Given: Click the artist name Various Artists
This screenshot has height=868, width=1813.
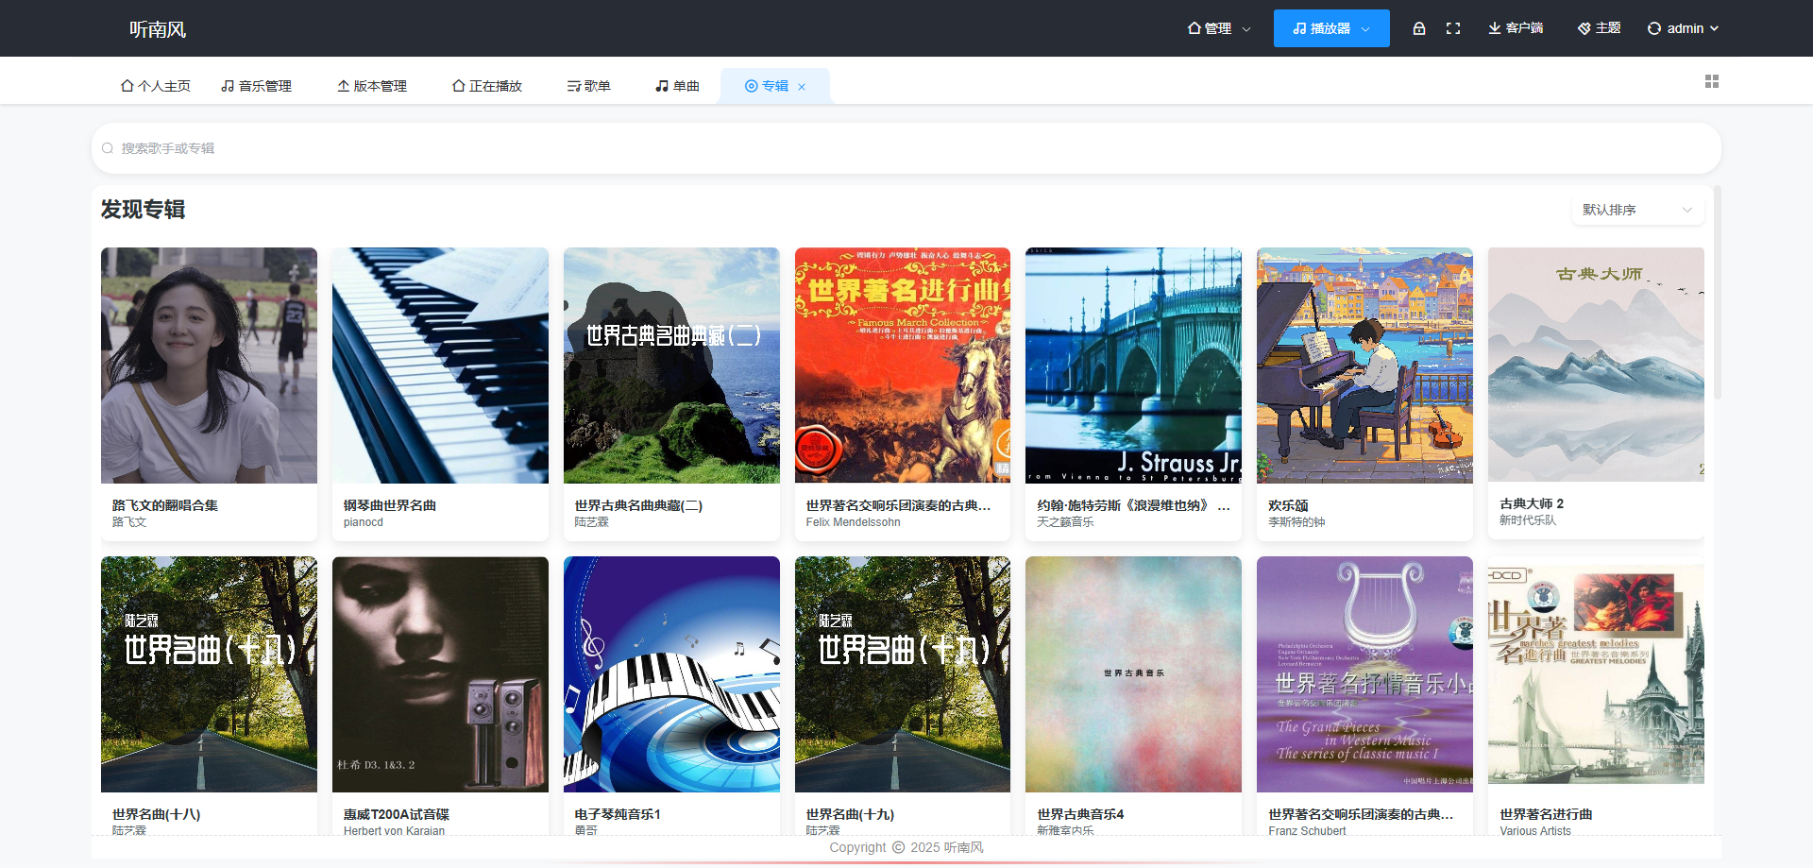Looking at the screenshot, I should coord(1535,831).
